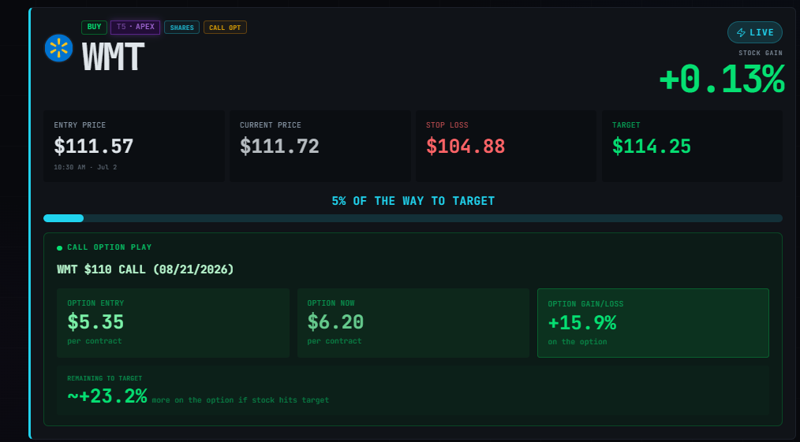The width and height of the screenshot is (800, 442).
Task: Select the T5 · APEX tag
Action: (135, 27)
